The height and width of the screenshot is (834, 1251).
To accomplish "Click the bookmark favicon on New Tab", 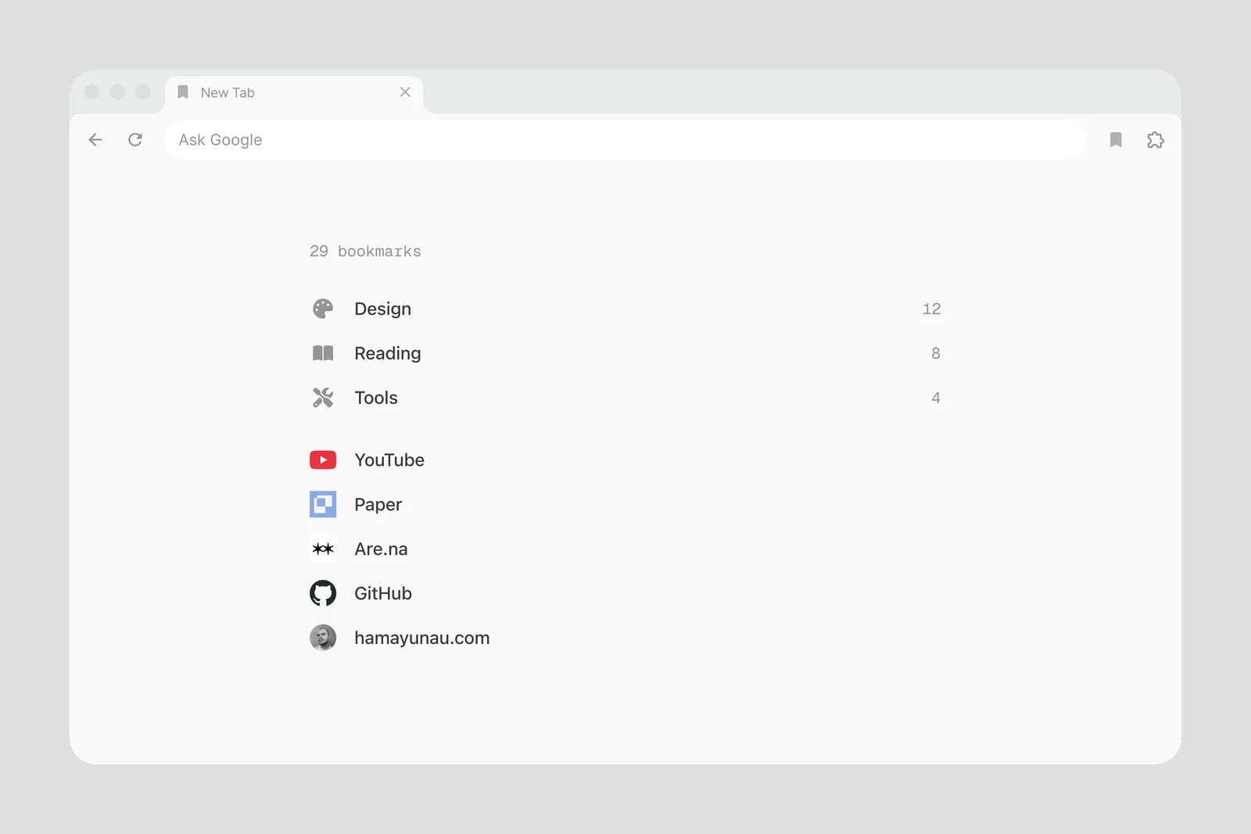I will click(183, 92).
